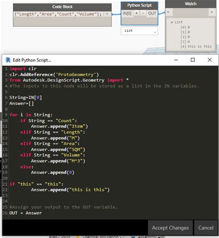The width and height of the screenshot is (219, 238).
Task: Select Watch list item [1]
Action: coord(185,32)
